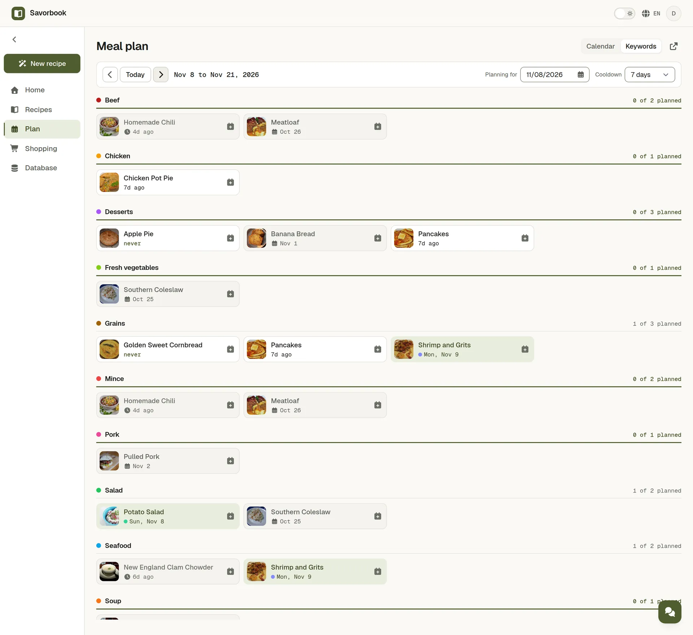This screenshot has width=693, height=635.
Task: Add Fresh vegetables Southern Coleslaw to plan
Action: (230, 294)
